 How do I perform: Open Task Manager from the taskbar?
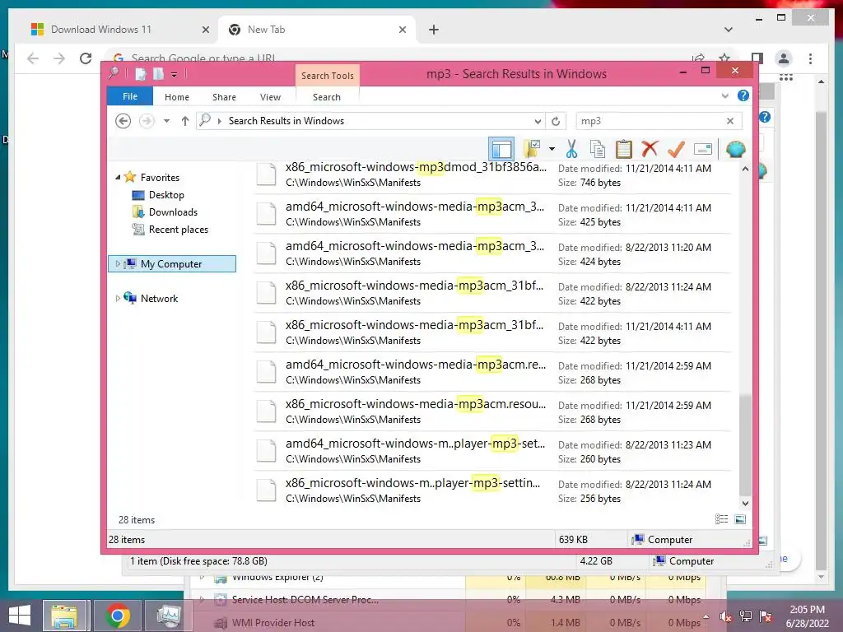168,616
